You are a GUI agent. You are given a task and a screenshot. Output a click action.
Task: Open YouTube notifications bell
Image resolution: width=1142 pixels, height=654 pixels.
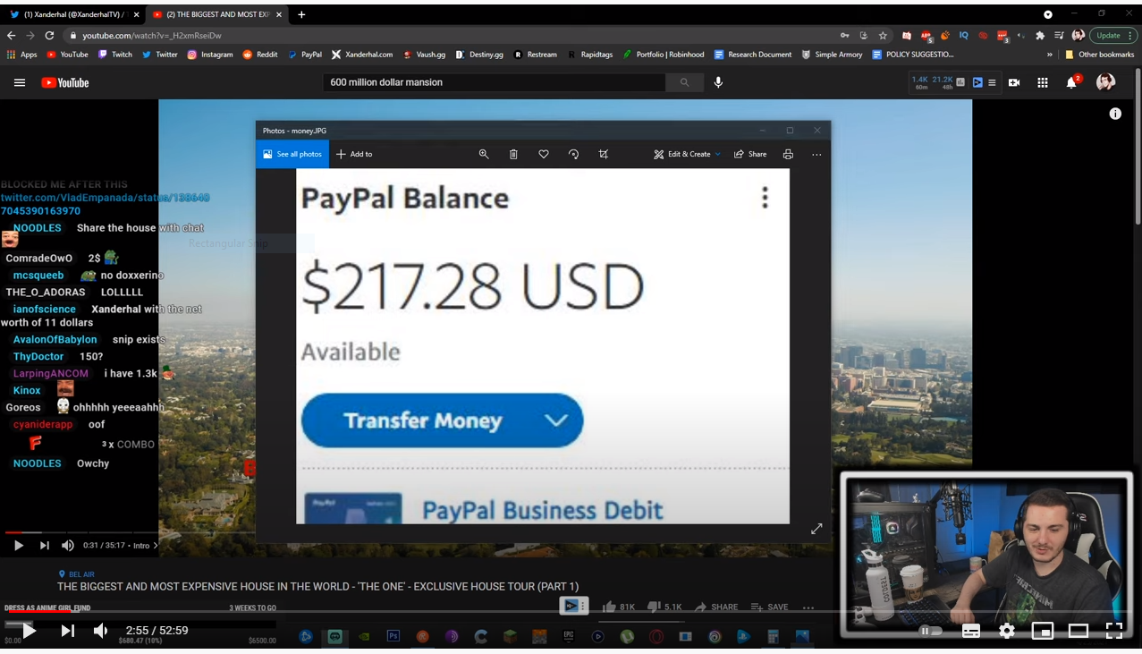coord(1071,82)
